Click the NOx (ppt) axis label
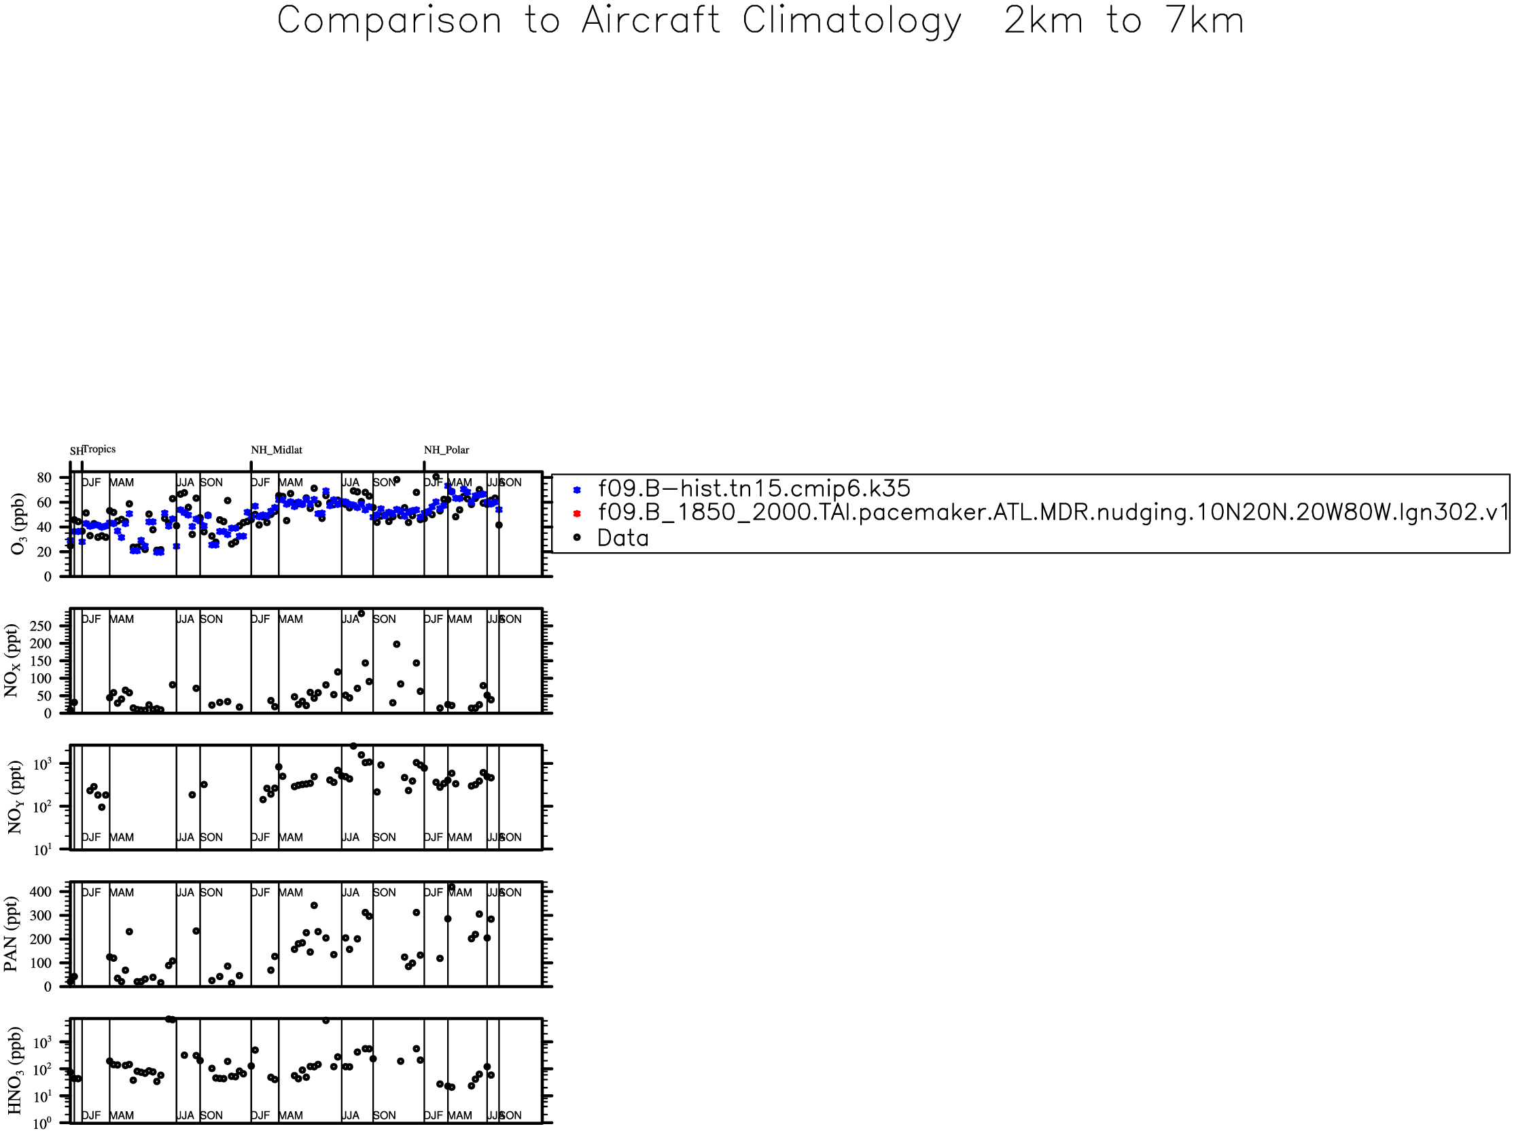 (12, 660)
